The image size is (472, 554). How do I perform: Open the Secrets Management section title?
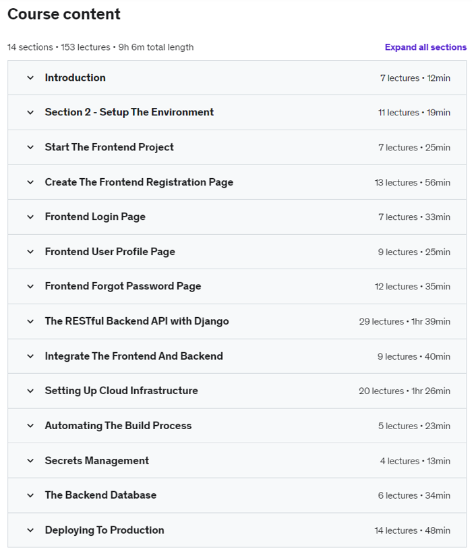click(96, 461)
